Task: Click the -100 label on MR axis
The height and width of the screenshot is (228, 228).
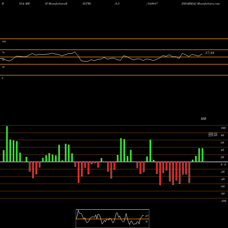Action: coord(223,201)
